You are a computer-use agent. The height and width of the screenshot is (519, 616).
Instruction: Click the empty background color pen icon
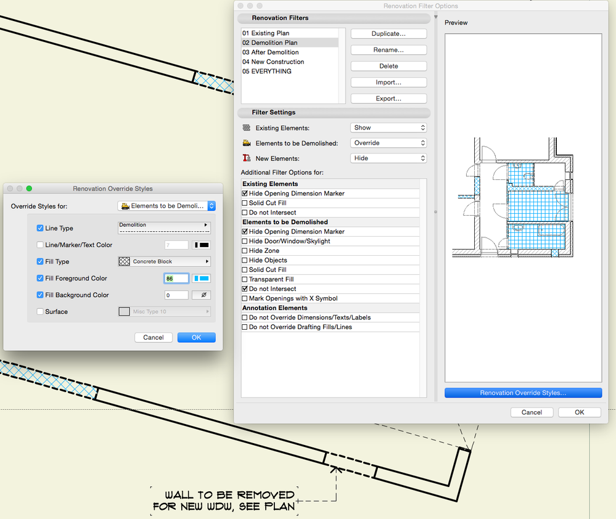(x=202, y=295)
